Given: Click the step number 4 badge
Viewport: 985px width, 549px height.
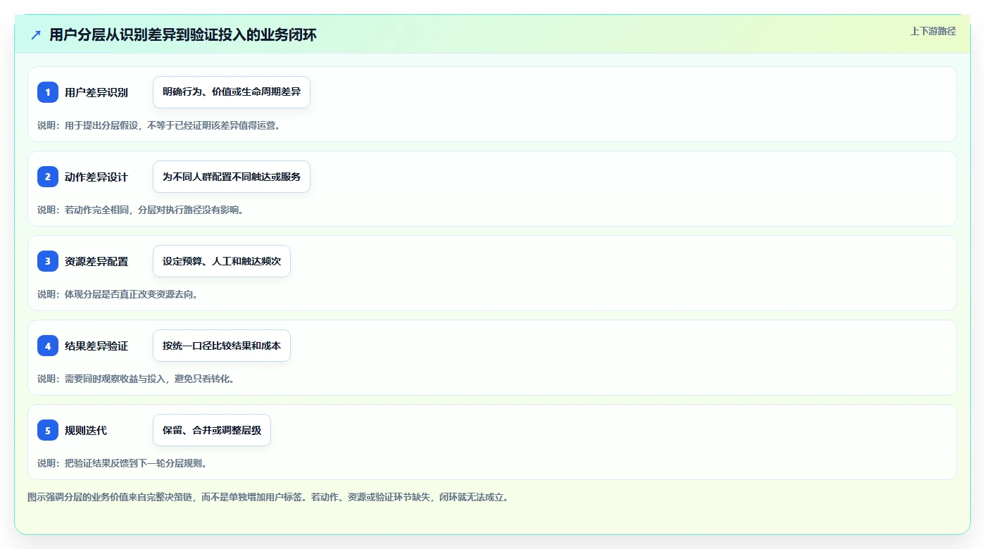Looking at the screenshot, I should pyautogui.click(x=48, y=346).
